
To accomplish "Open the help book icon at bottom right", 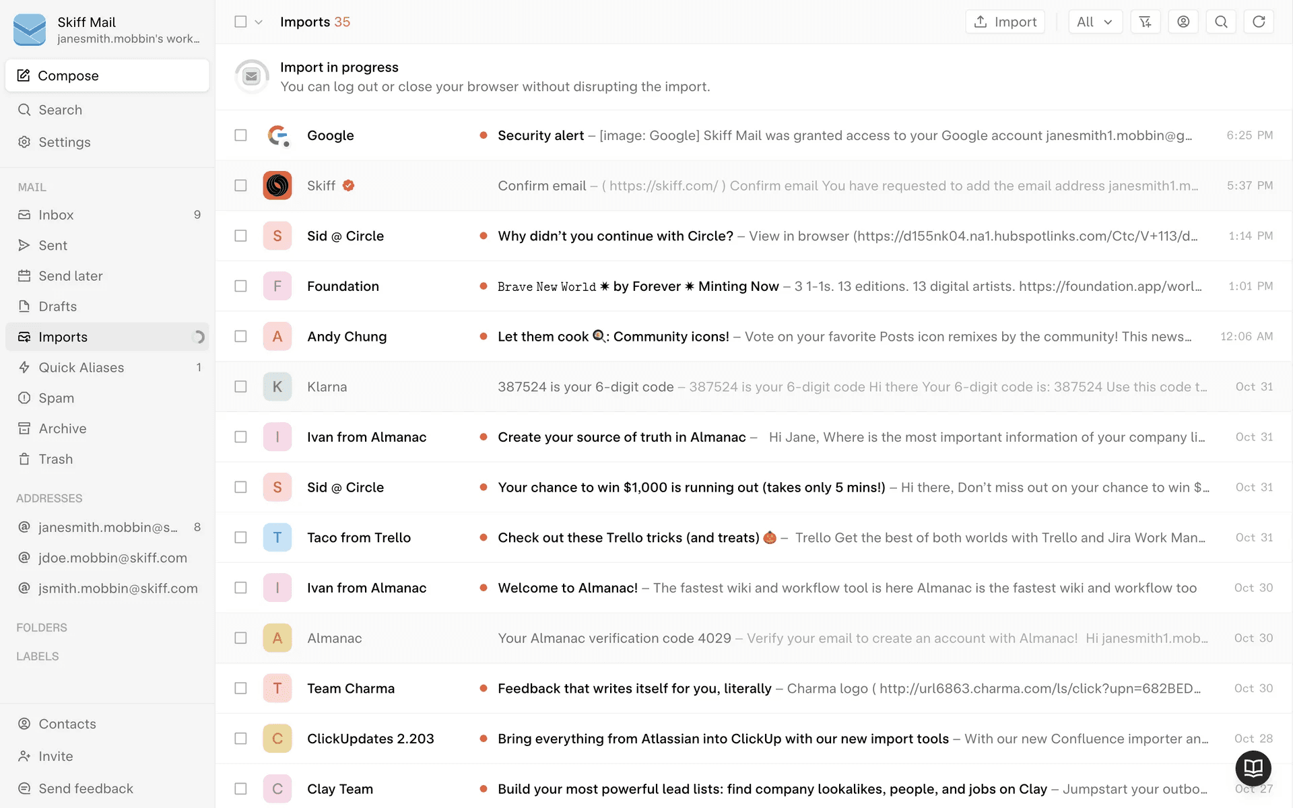I will coord(1253,767).
